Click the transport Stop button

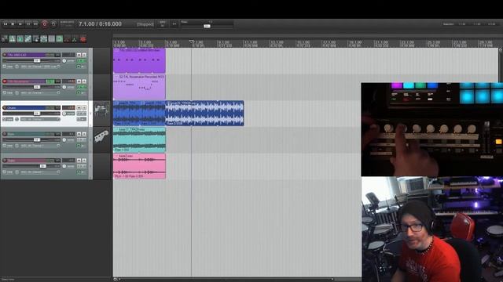coord(13,24)
